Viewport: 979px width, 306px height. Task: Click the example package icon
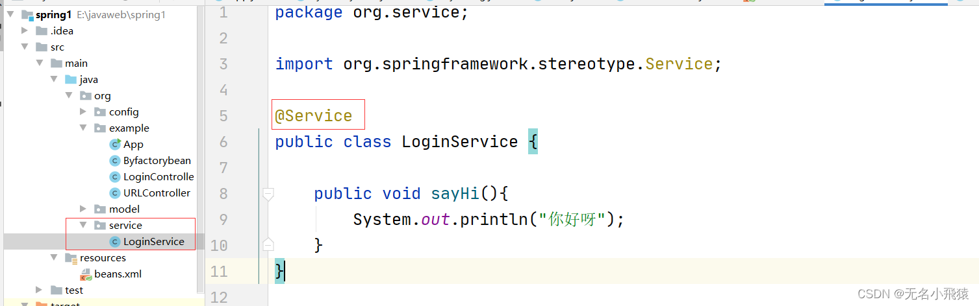pos(100,128)
